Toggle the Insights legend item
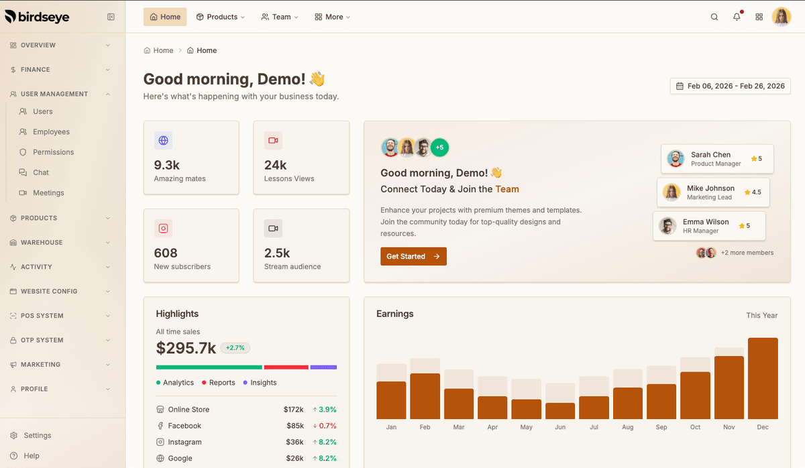Screen dimensions: 805x468 [260, 383]
